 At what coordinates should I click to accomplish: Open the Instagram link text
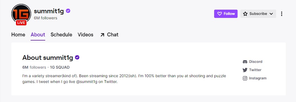258,78
